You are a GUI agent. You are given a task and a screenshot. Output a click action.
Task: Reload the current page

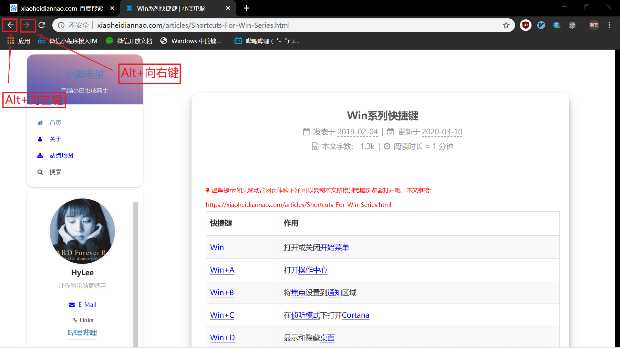[x=42, y=25]
